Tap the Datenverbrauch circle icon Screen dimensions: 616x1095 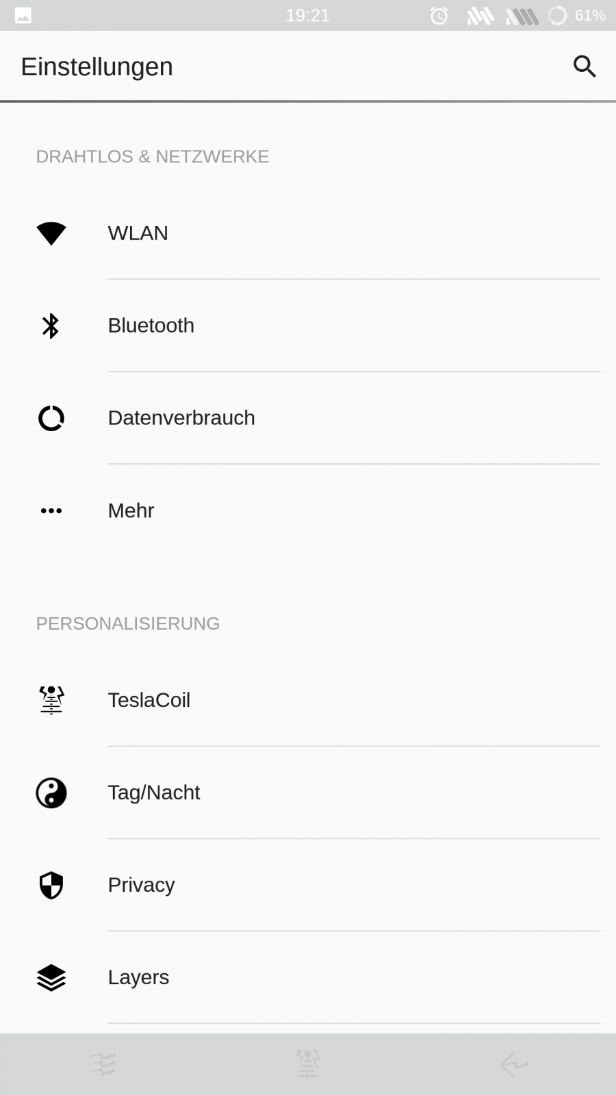[x=51, y=418]
